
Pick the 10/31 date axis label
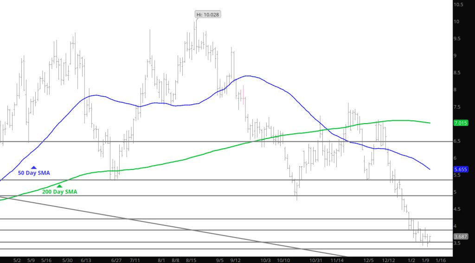pyautogui.click(x=316, y=260)
